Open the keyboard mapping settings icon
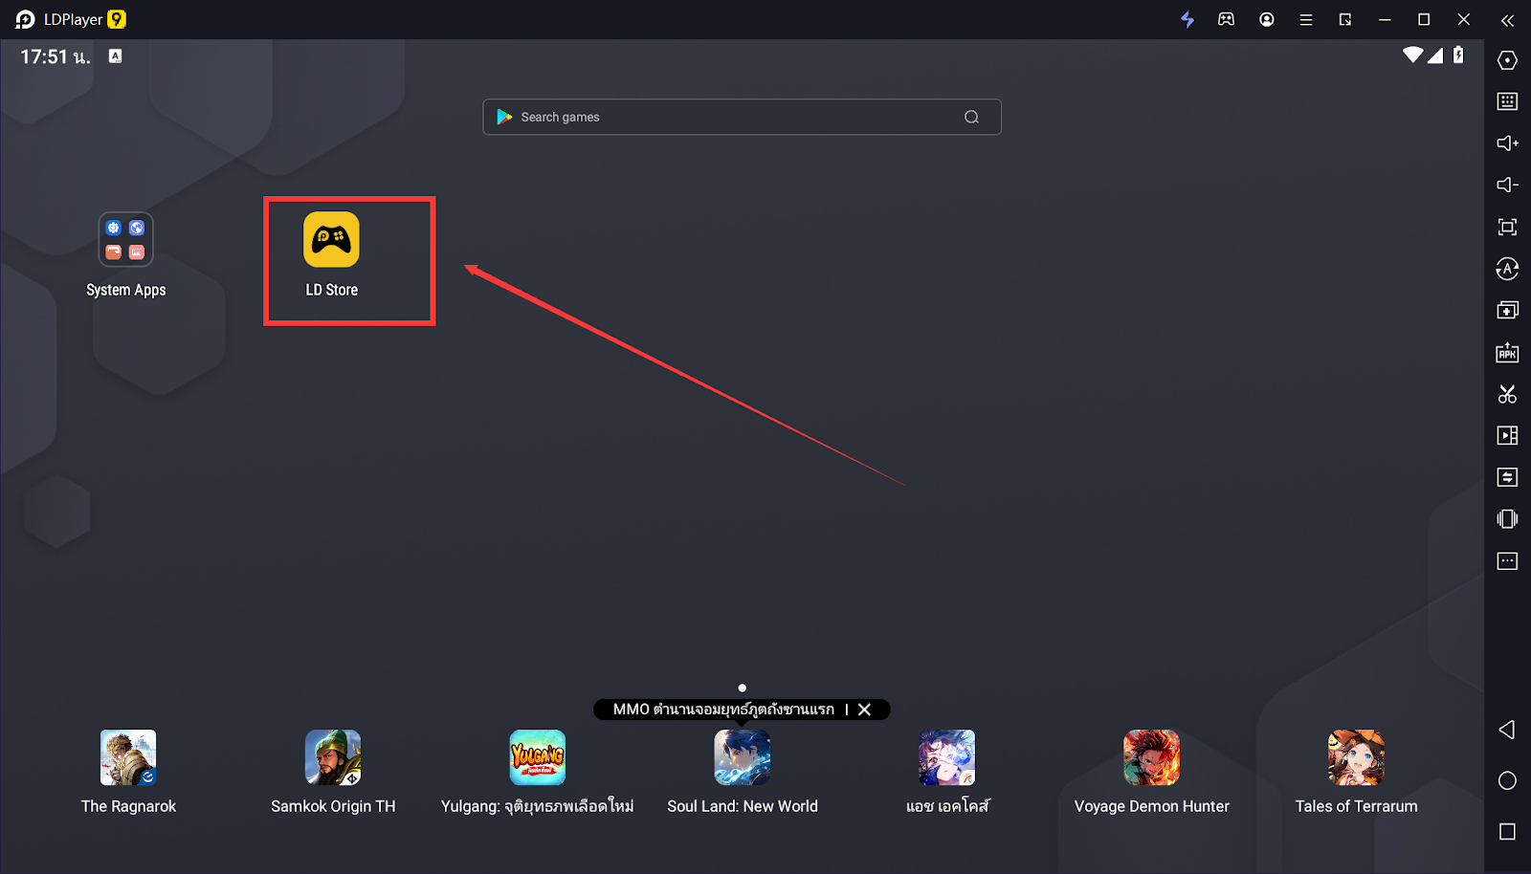Viewport: 1531px width, 874px height. pyautogui.click(x=1507, y=101)
